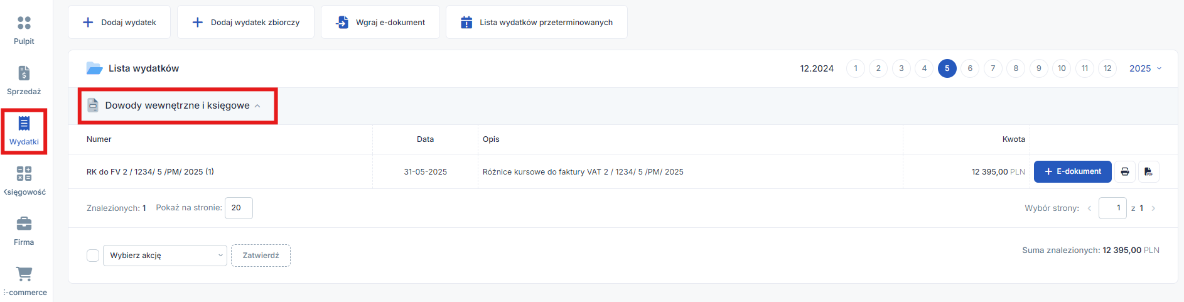Click the next page arrow in pagination

coord(1153,208)
